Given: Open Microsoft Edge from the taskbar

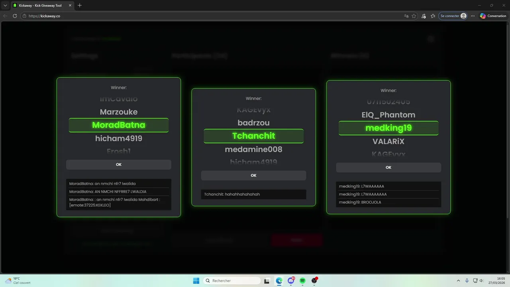Looking at the screenshot, I should pos(279,281).
